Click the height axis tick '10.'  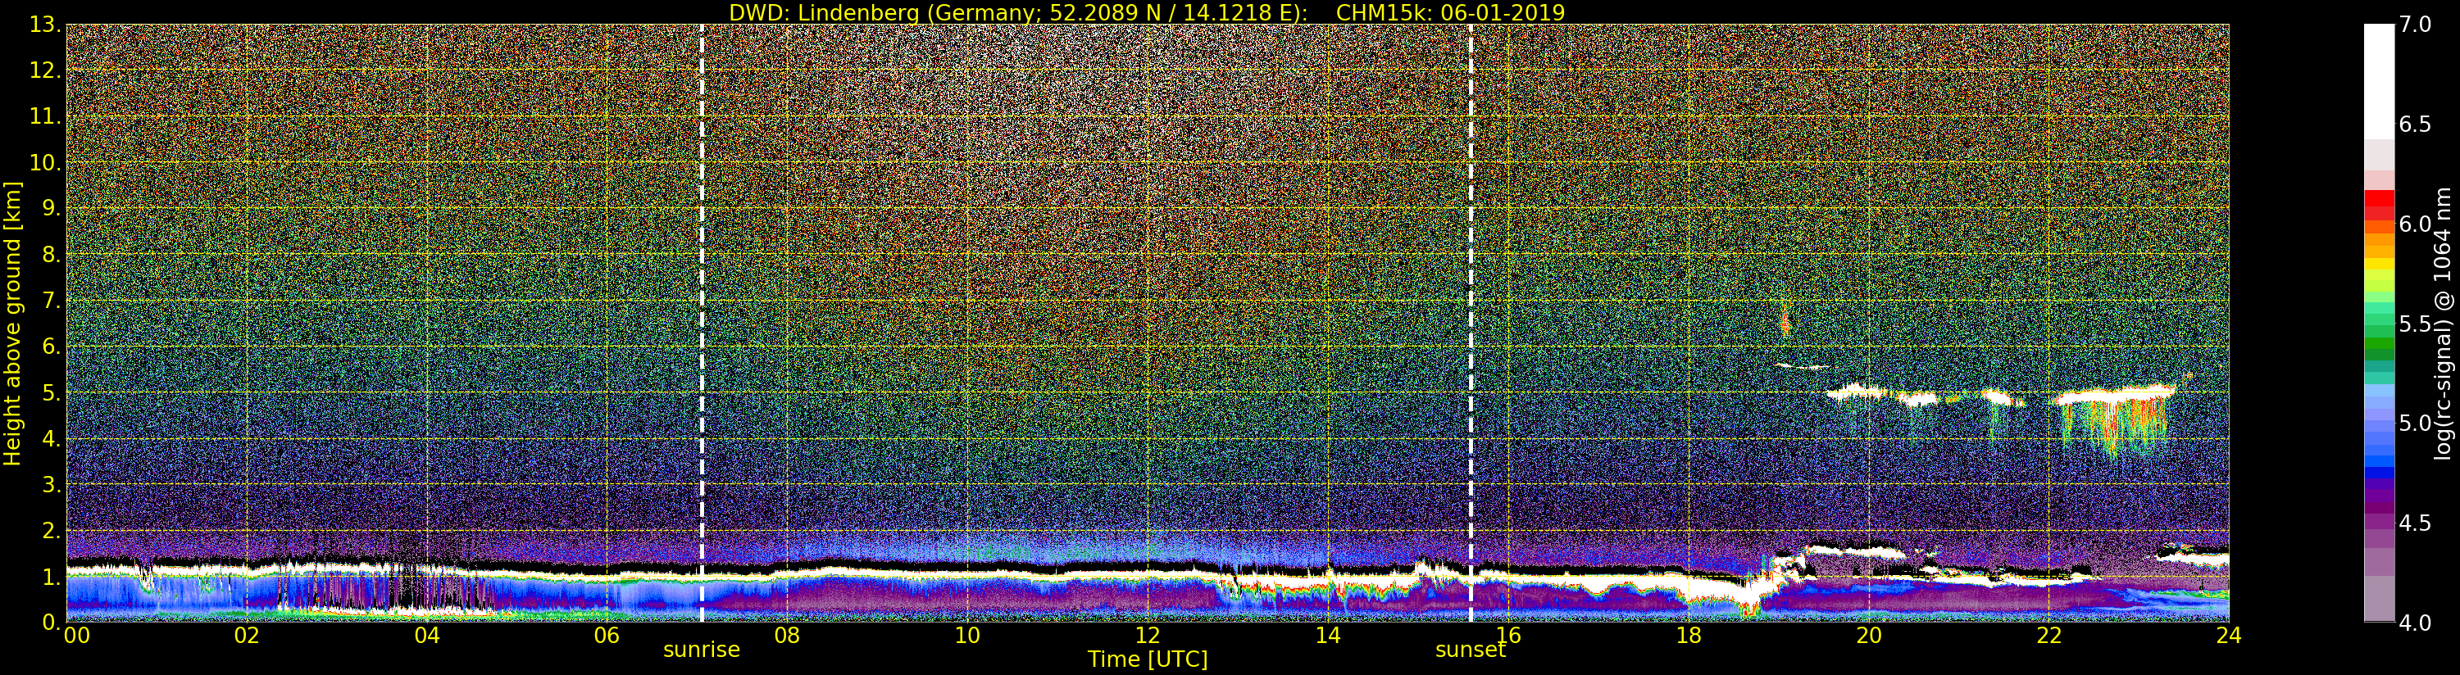pos(46,162)
